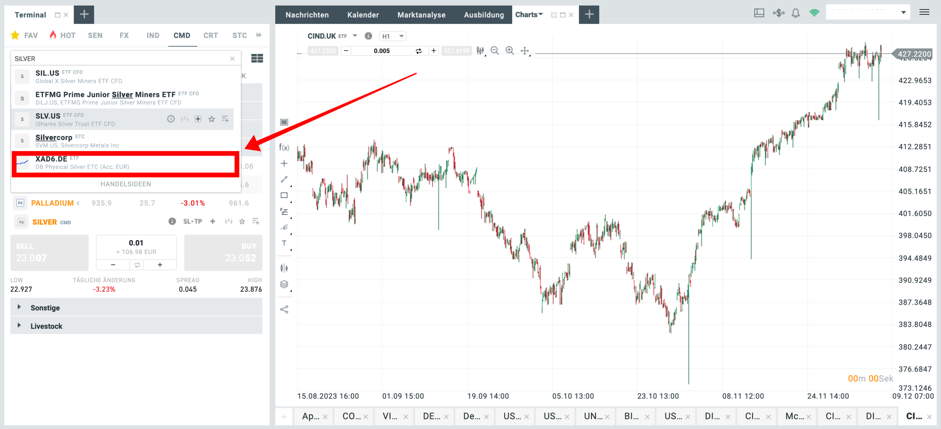Expand the Sonstige group
The width and height of the screenshot is (941, 429).
tap(45, 308)
